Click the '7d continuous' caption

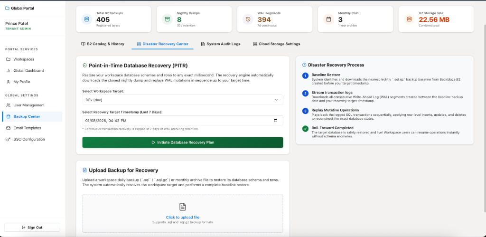(267, 26)
